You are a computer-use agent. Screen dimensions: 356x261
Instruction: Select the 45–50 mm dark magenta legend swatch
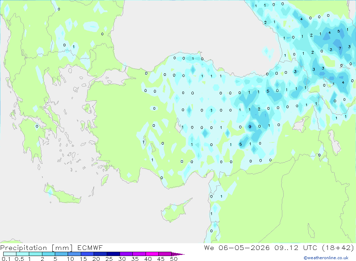tap(165, 254)
